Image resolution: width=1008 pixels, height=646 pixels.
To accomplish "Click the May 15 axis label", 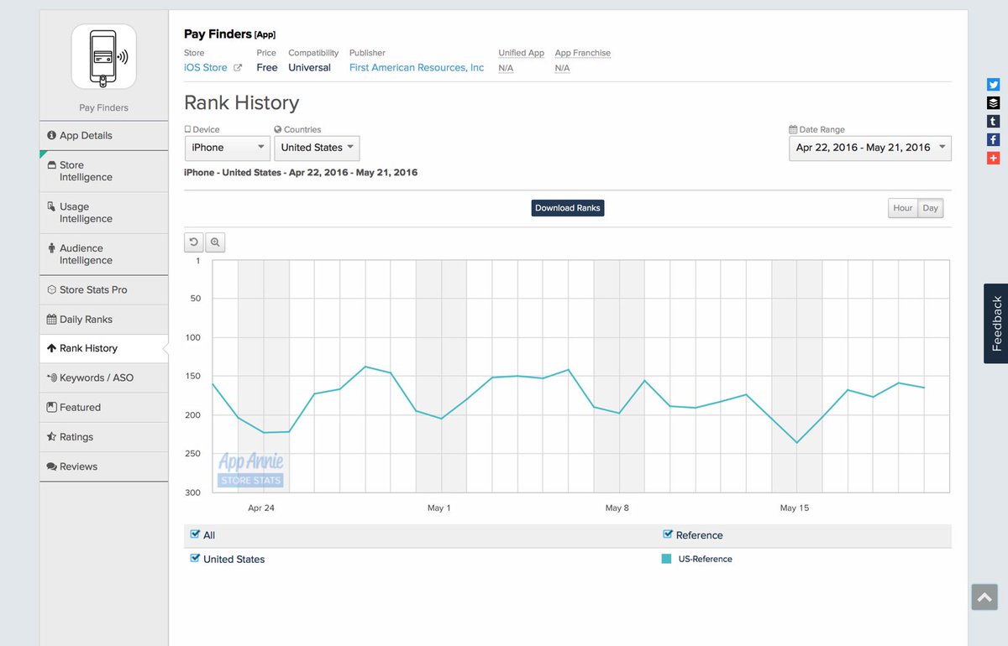I will pyautogui.click(x=794, y=508).
